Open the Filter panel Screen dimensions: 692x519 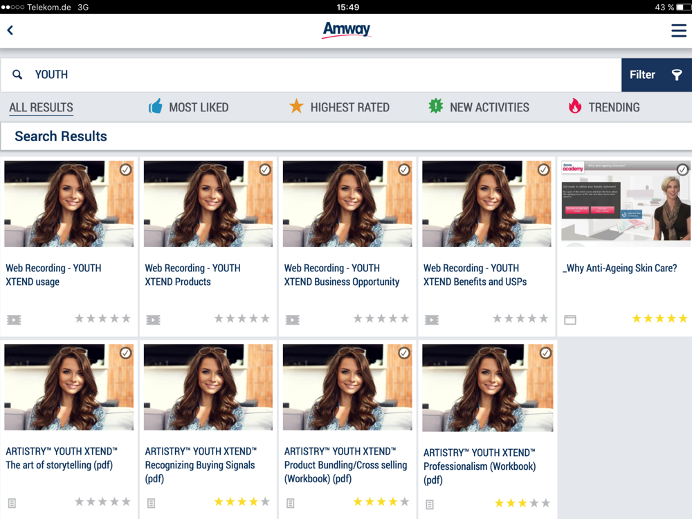click(657, 75)
